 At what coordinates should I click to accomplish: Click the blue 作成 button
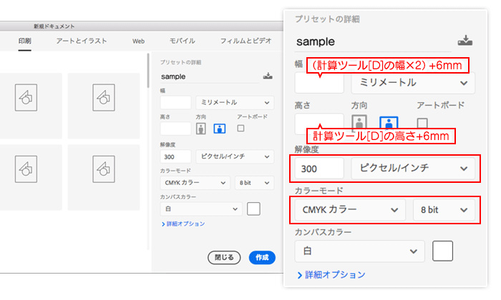click(x=263, y=257)
